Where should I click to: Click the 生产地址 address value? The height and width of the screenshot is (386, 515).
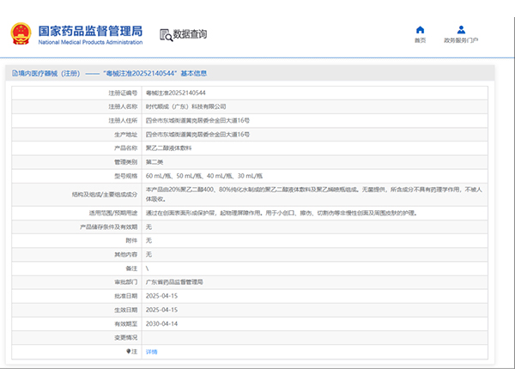(197, 135)
